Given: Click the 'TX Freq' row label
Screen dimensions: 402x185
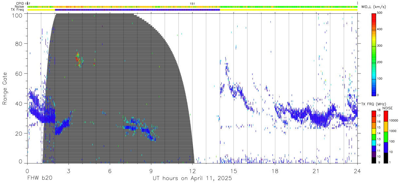Looking at the screenshot, I should (18, 10).
